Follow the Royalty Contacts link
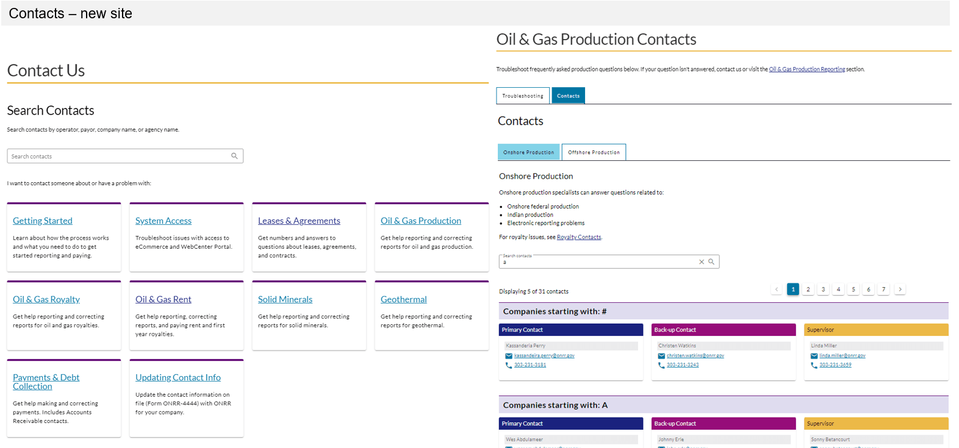Image resolution: width=959 pixels, height=448 pixels. pyautogui.click(x=579, y=237)
